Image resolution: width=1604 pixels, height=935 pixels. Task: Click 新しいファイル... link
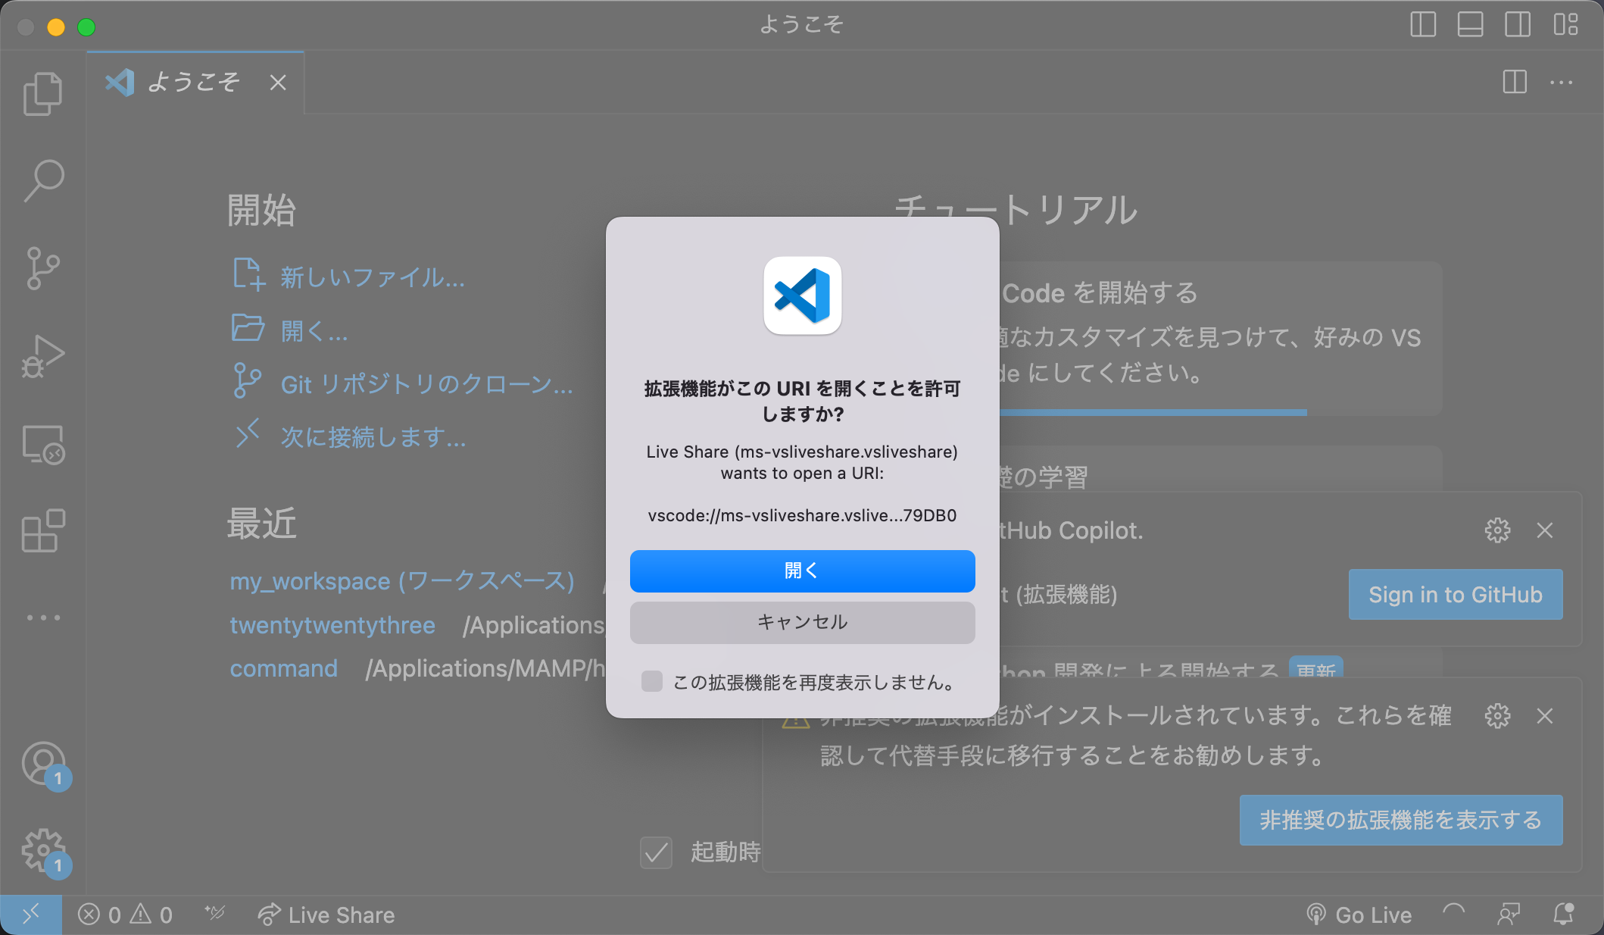(349, 276)
